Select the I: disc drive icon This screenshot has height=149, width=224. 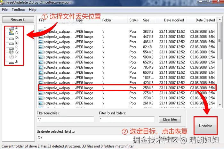pyautogui.click(x=11, y=57)
